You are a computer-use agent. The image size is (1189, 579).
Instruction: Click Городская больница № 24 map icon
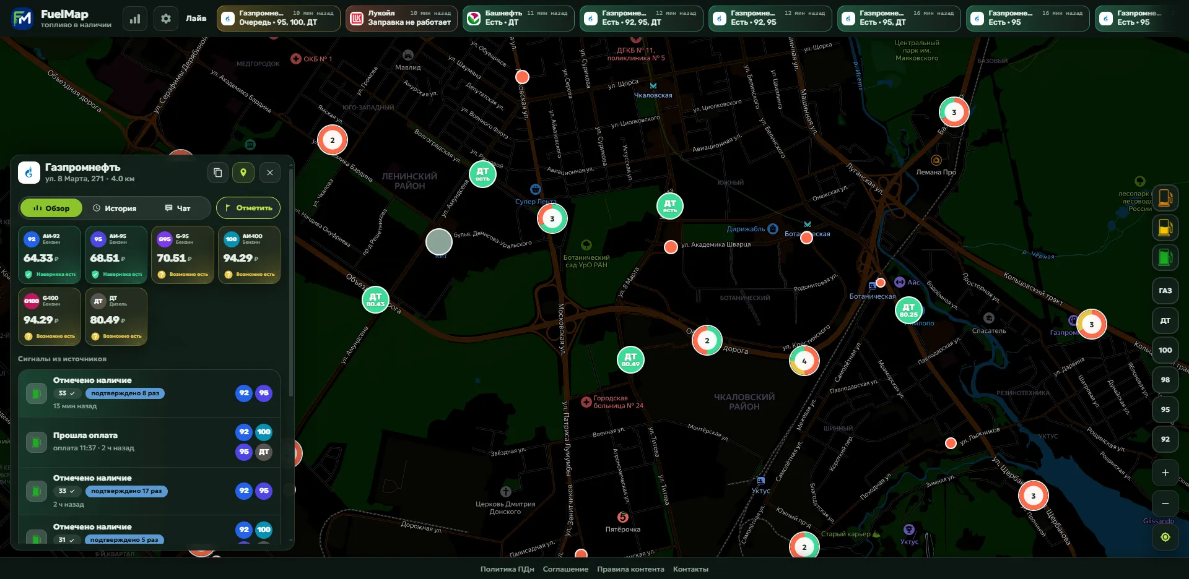click(x=586, y=402)
